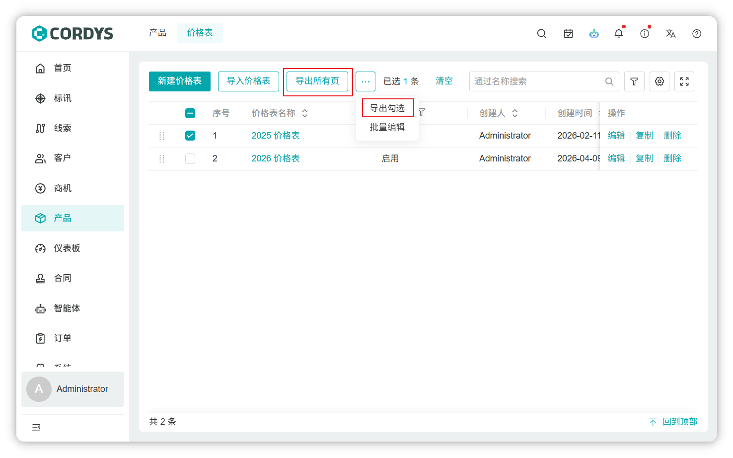
Task: Click 复制 for 2025 价格表
Action: click(645, 136)
